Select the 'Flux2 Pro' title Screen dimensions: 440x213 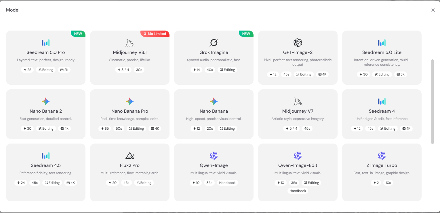click(130, 165)
